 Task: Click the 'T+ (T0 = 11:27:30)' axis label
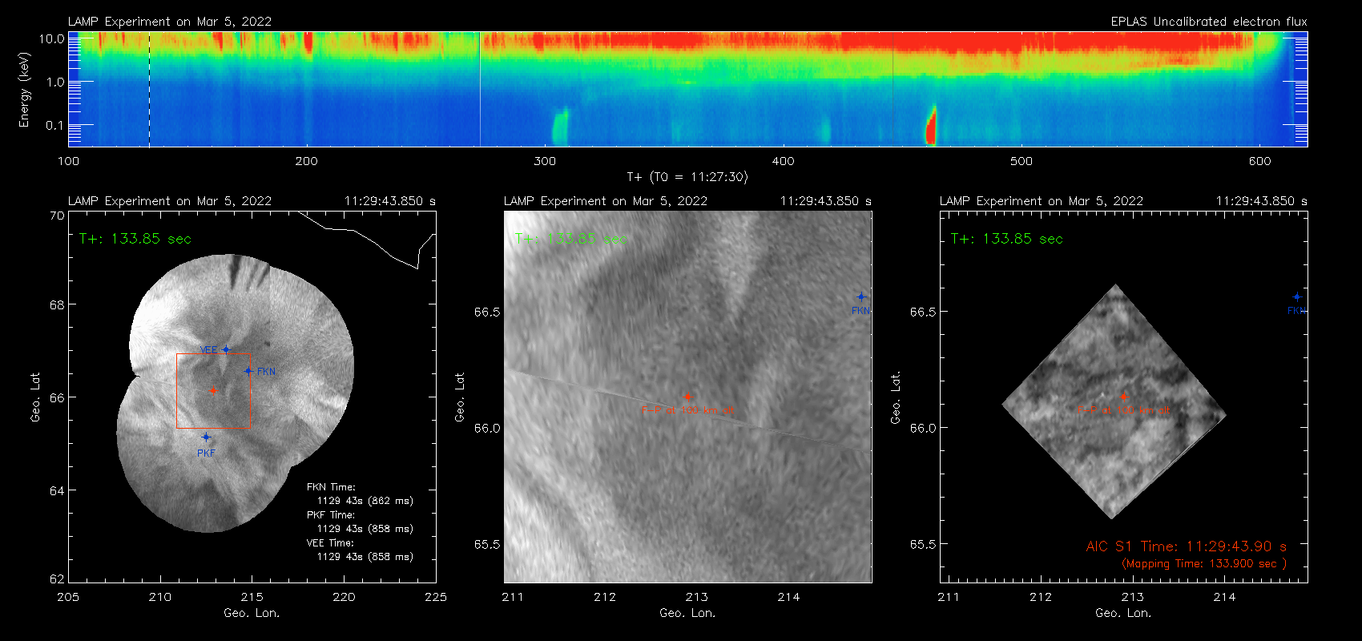pyautogui.click(x=687, y=177)
